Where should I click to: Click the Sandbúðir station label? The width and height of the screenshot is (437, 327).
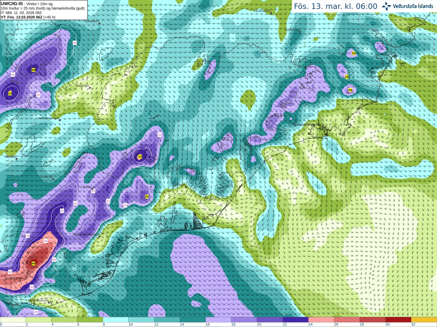pyautogui.click(x=91, y=21)
